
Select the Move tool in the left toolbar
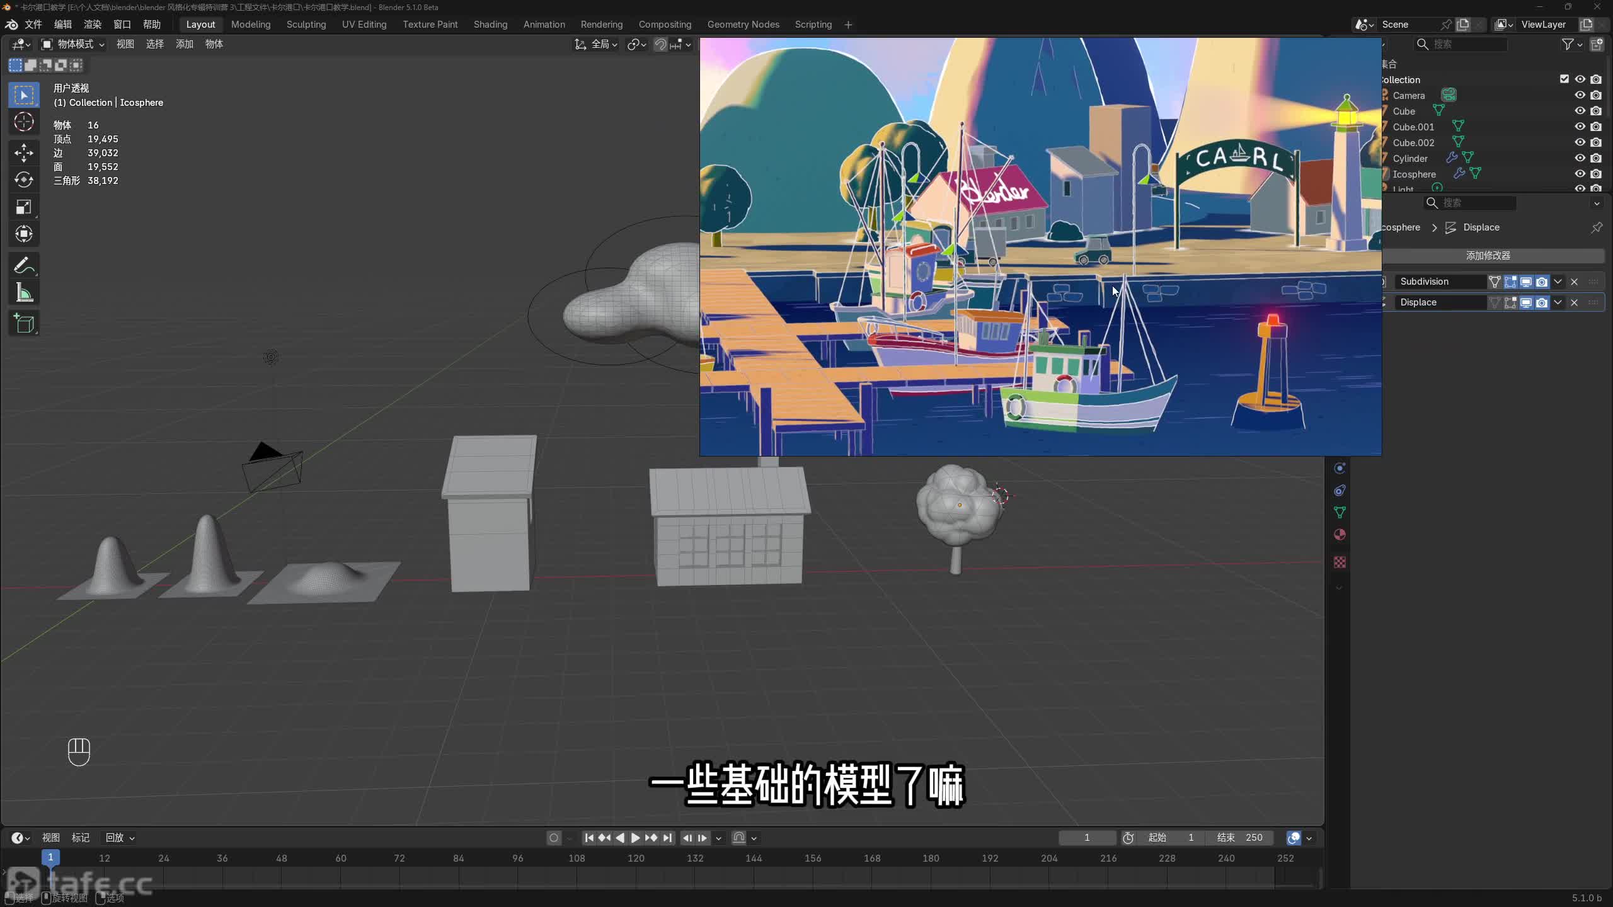coord(24,152)
